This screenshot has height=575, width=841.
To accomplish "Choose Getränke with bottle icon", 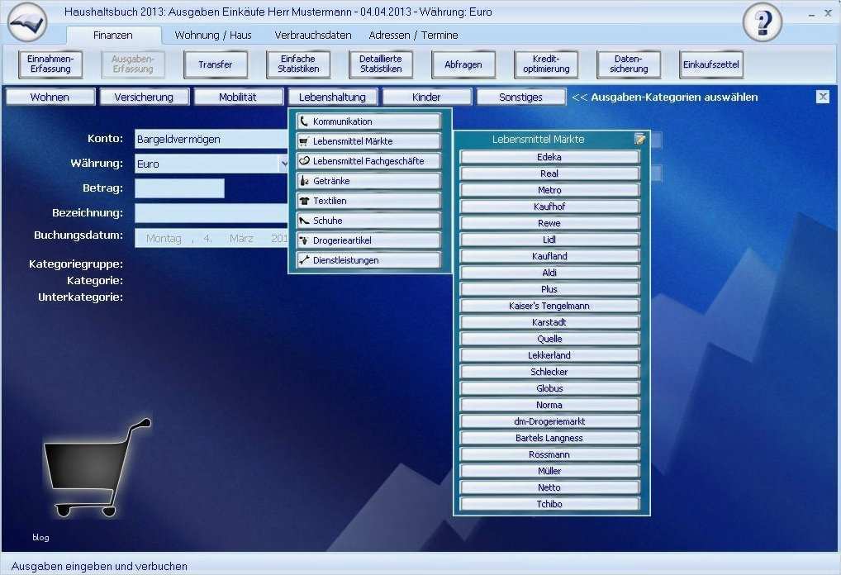I will tap(368, 181).
